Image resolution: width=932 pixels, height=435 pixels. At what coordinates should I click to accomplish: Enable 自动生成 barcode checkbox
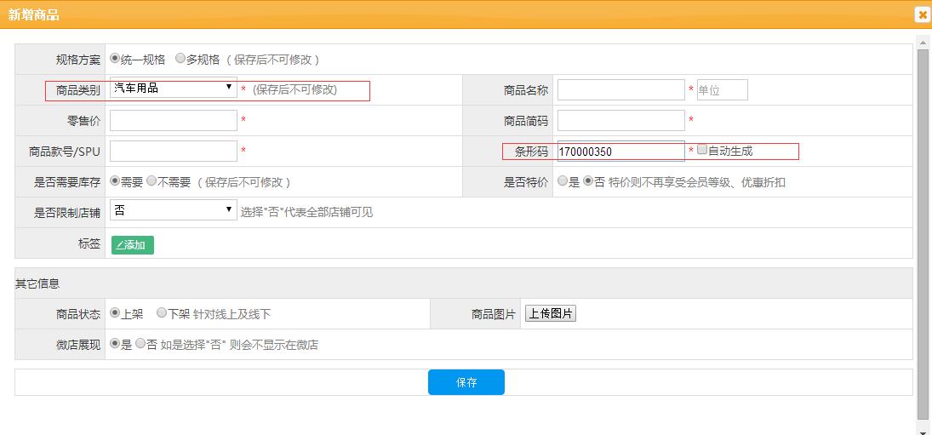pos(702,150)
